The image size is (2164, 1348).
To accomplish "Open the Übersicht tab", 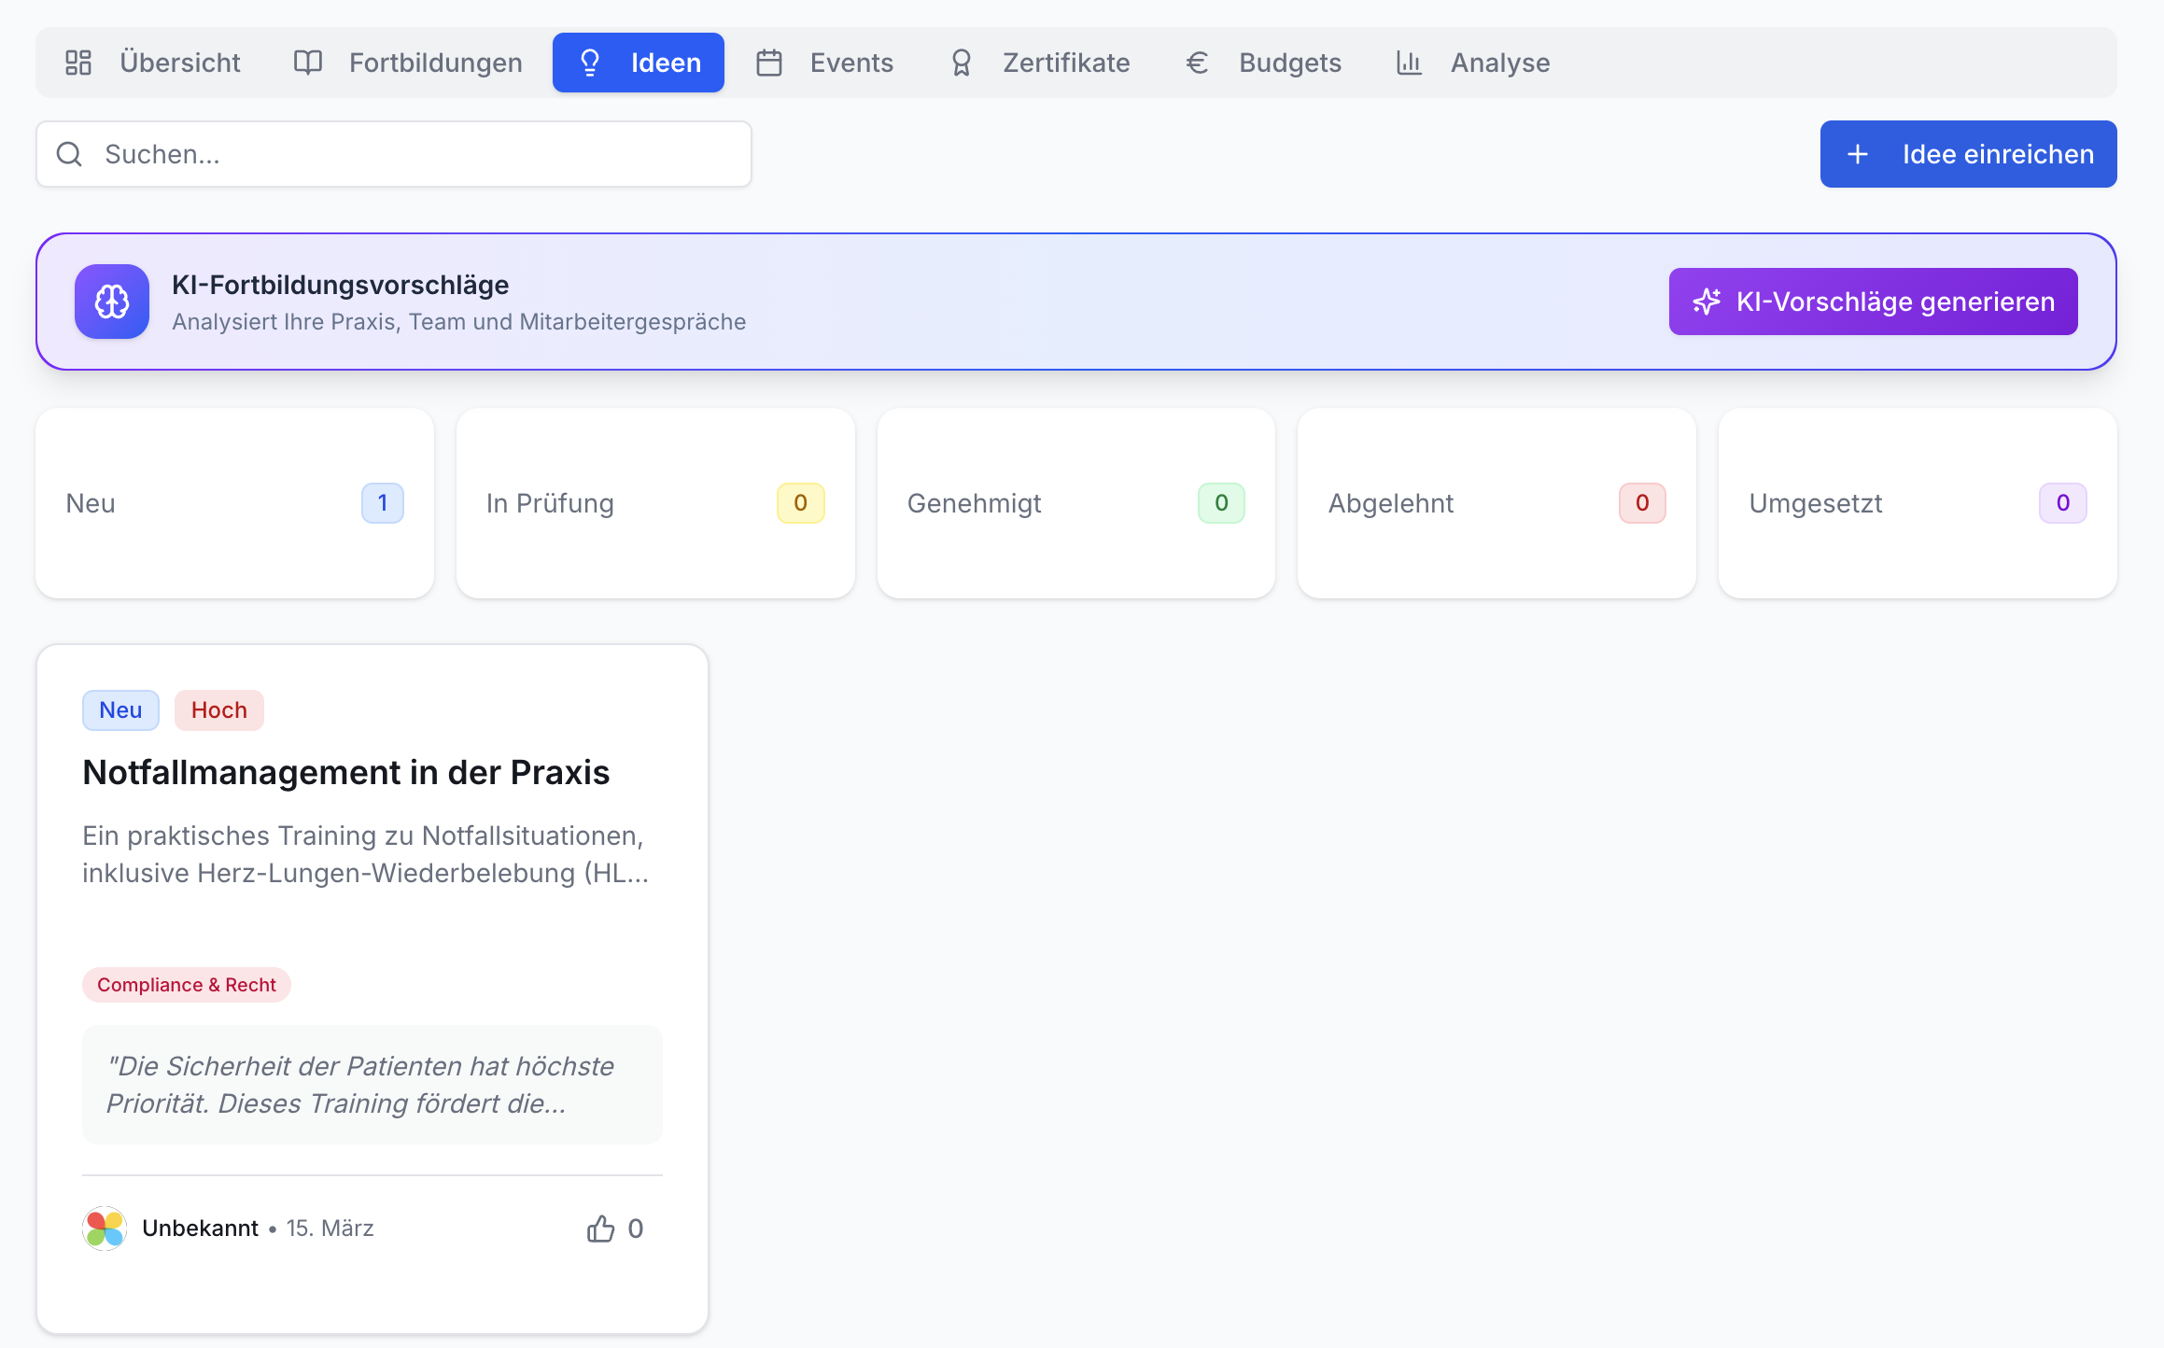I will 152,63.
